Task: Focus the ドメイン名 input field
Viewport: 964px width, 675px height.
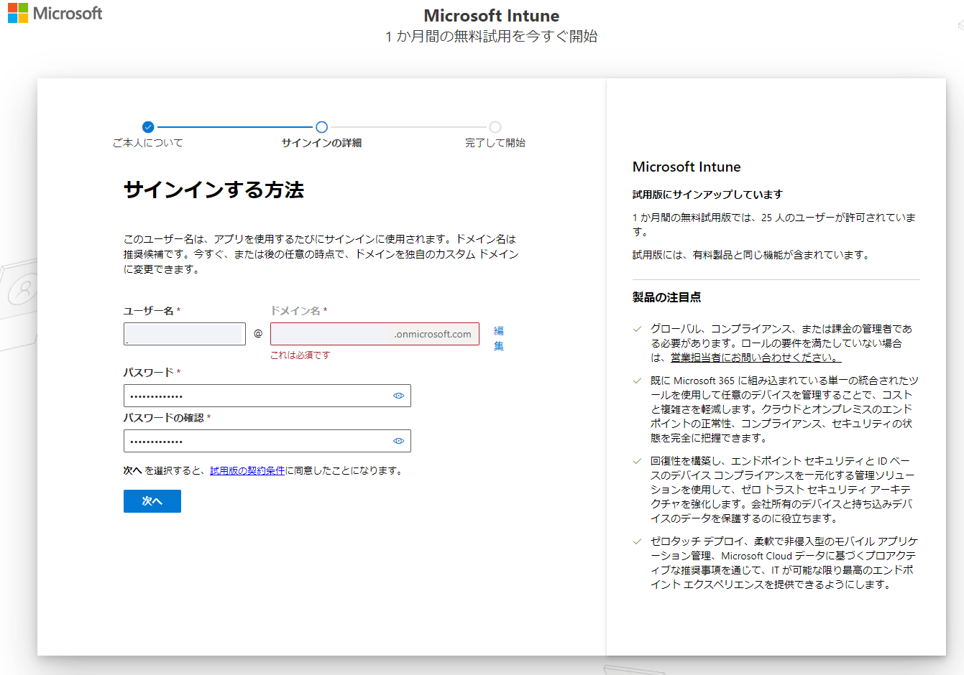Action: (375, 334)
